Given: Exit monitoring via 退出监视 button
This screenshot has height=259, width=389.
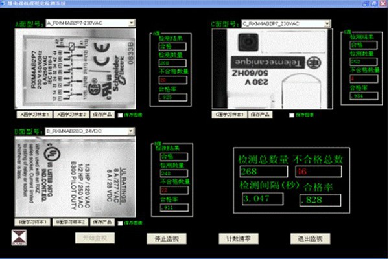Looking at the screenshot, I should [310, 239].
